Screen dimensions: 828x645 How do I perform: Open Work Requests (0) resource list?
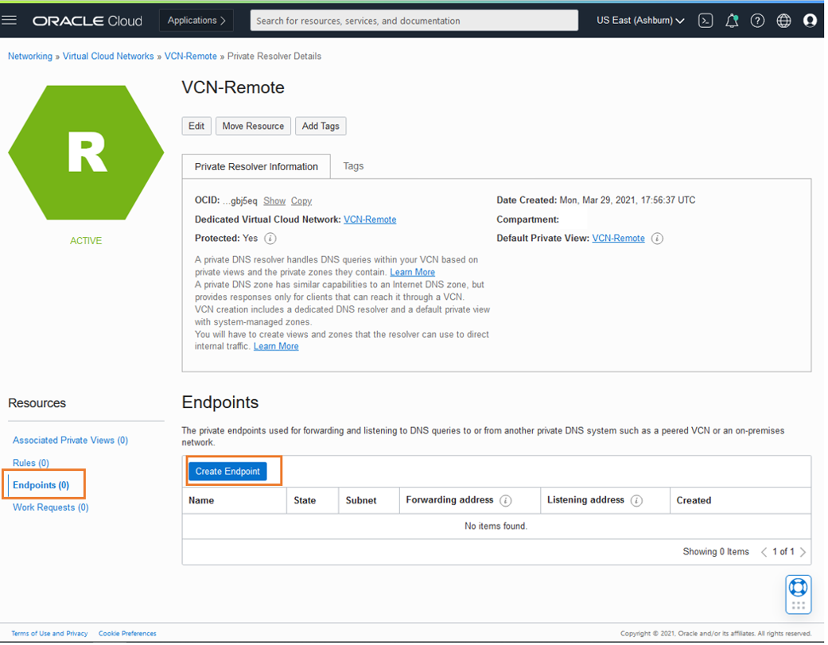pos(51,507)
